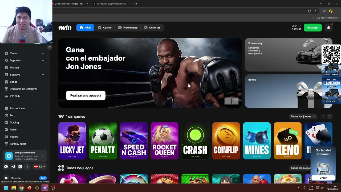
Task: Close the Ninhoviejo TikTok tab
Action: (x=131, y=4)
